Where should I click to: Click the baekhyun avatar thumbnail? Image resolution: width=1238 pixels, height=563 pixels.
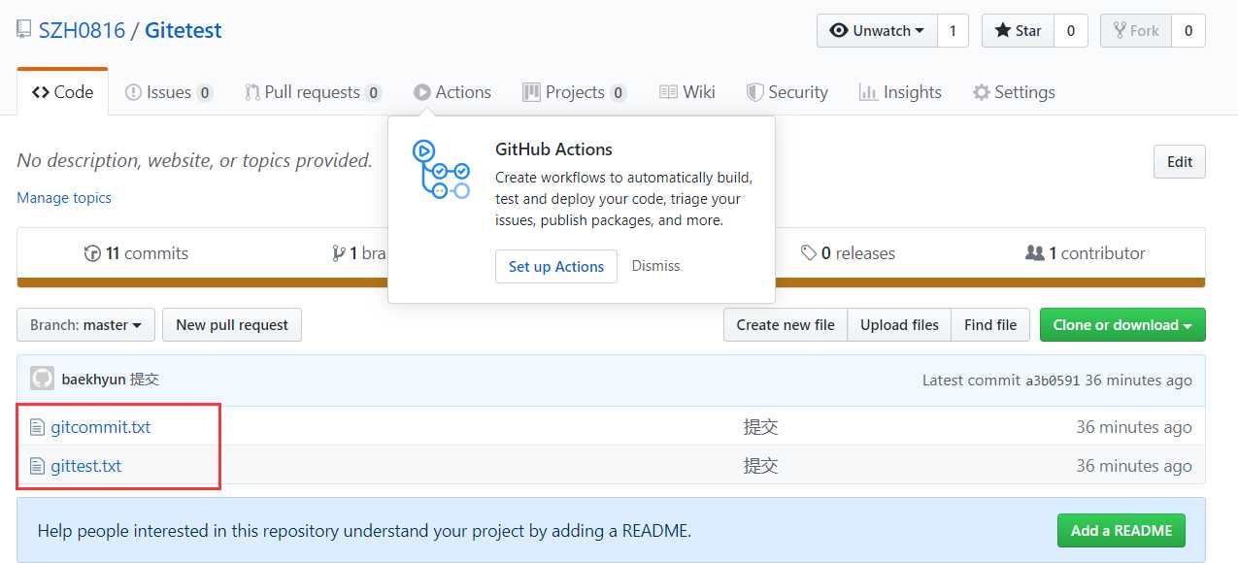42,379
